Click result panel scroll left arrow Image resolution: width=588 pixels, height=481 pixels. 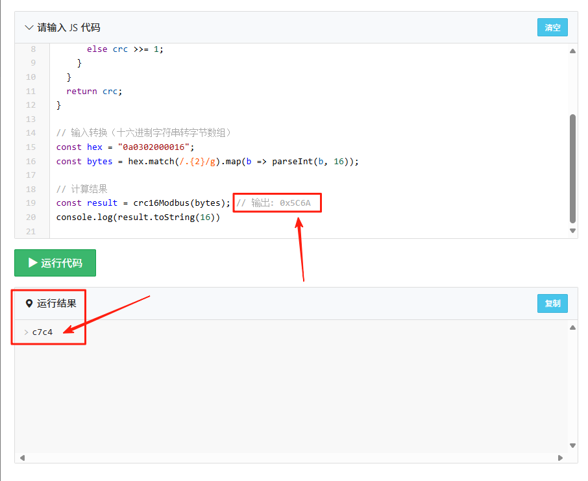tap(23, 458)
